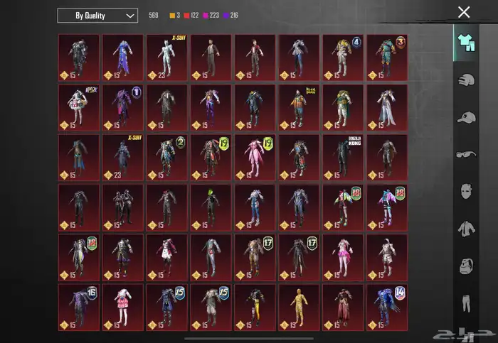Select the blue outfit with badge 15
498x343 pixels.
point(166,307)
